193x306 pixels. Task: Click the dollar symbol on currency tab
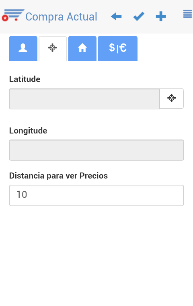click(x=112, y=47)
